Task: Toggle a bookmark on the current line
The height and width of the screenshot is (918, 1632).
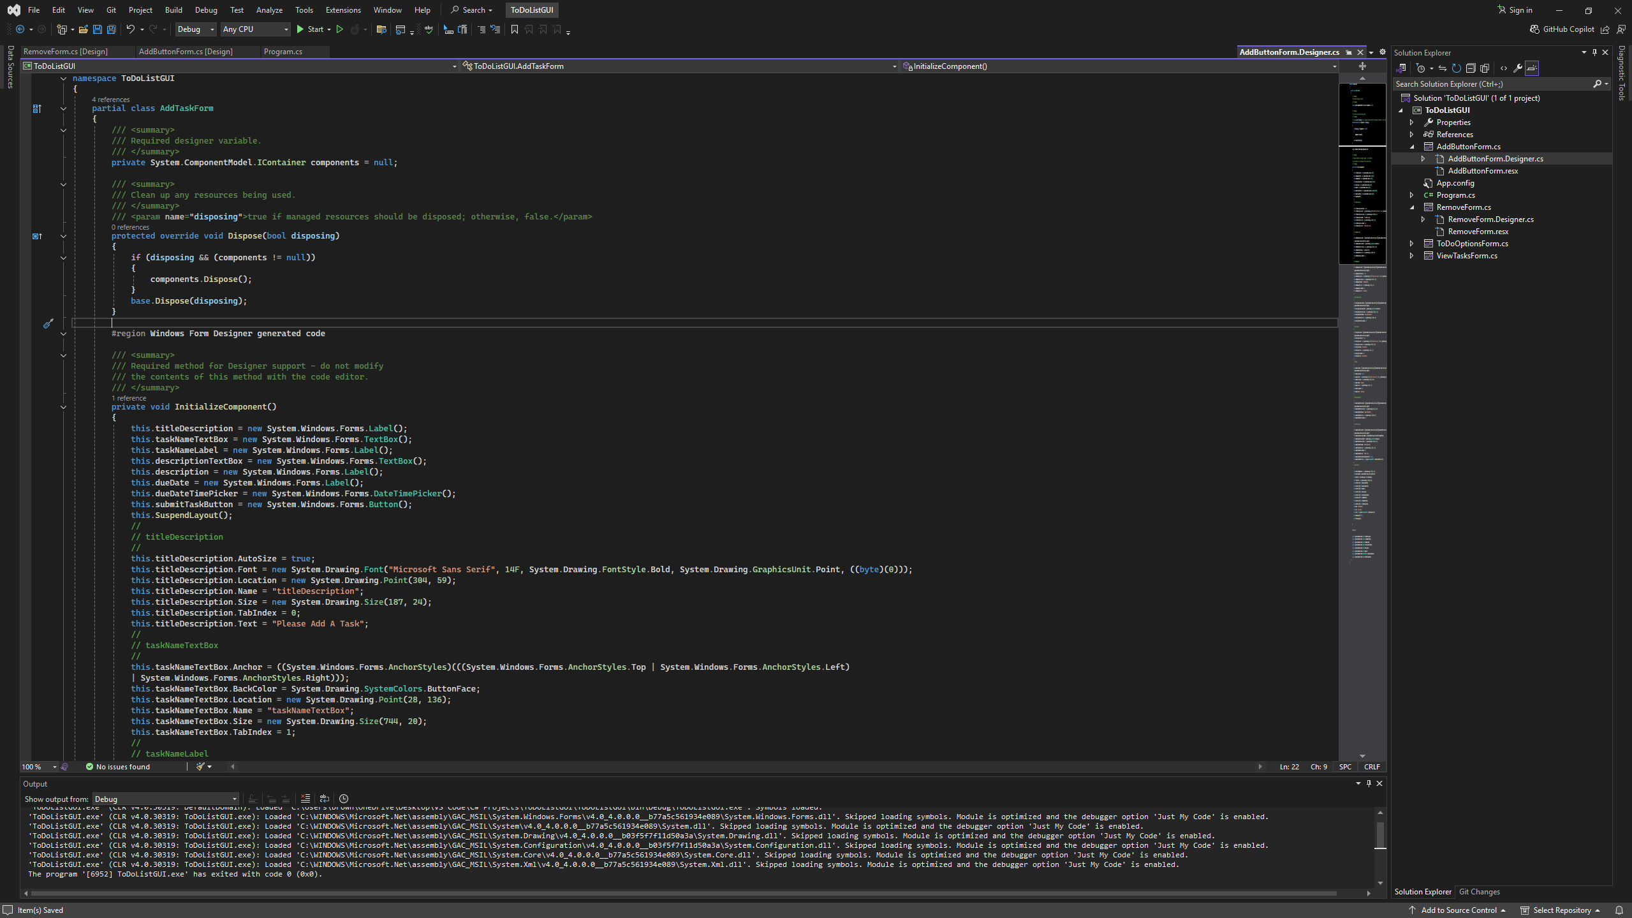Action: (515, 29)
